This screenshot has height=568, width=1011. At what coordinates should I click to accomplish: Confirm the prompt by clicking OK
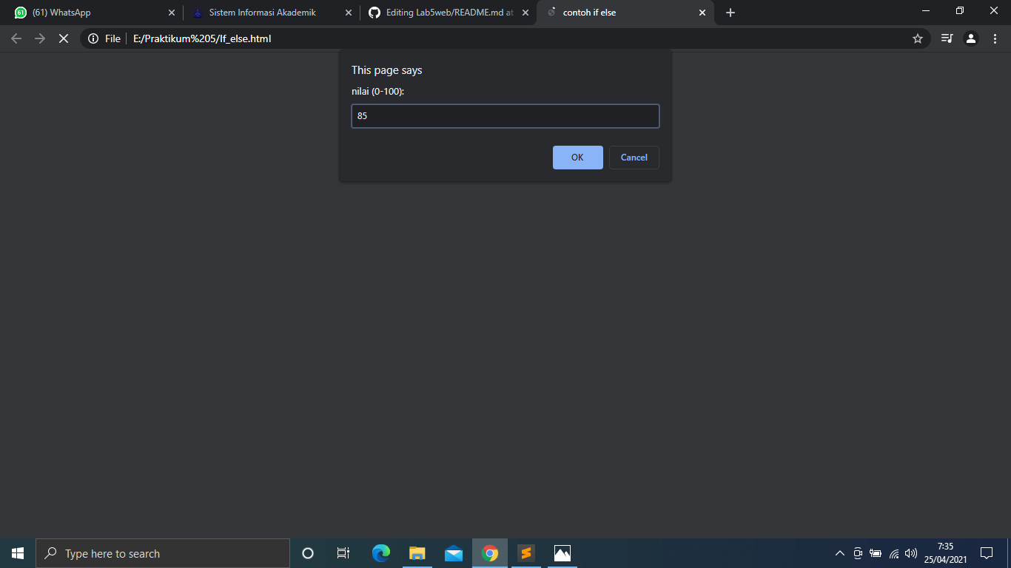coord(577,157)
